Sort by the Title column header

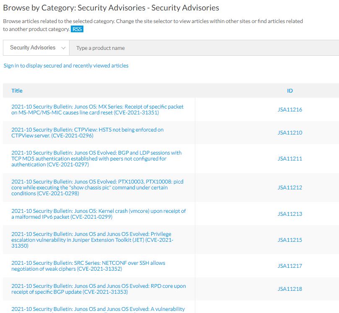(x=17, y=91)
